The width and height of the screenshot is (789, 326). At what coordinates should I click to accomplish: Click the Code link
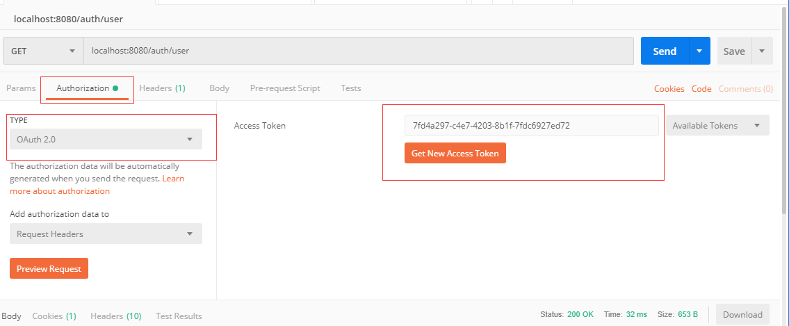pos(701,88)
